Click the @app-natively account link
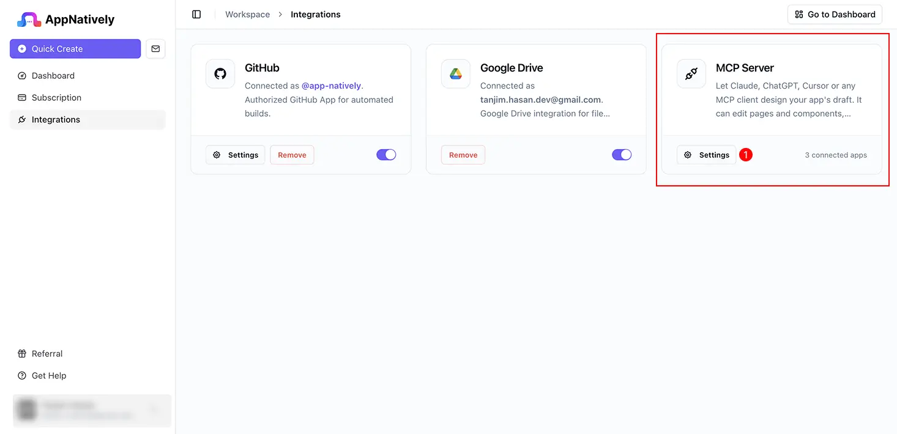The image size is (897, 434). (x=331, y=86)
